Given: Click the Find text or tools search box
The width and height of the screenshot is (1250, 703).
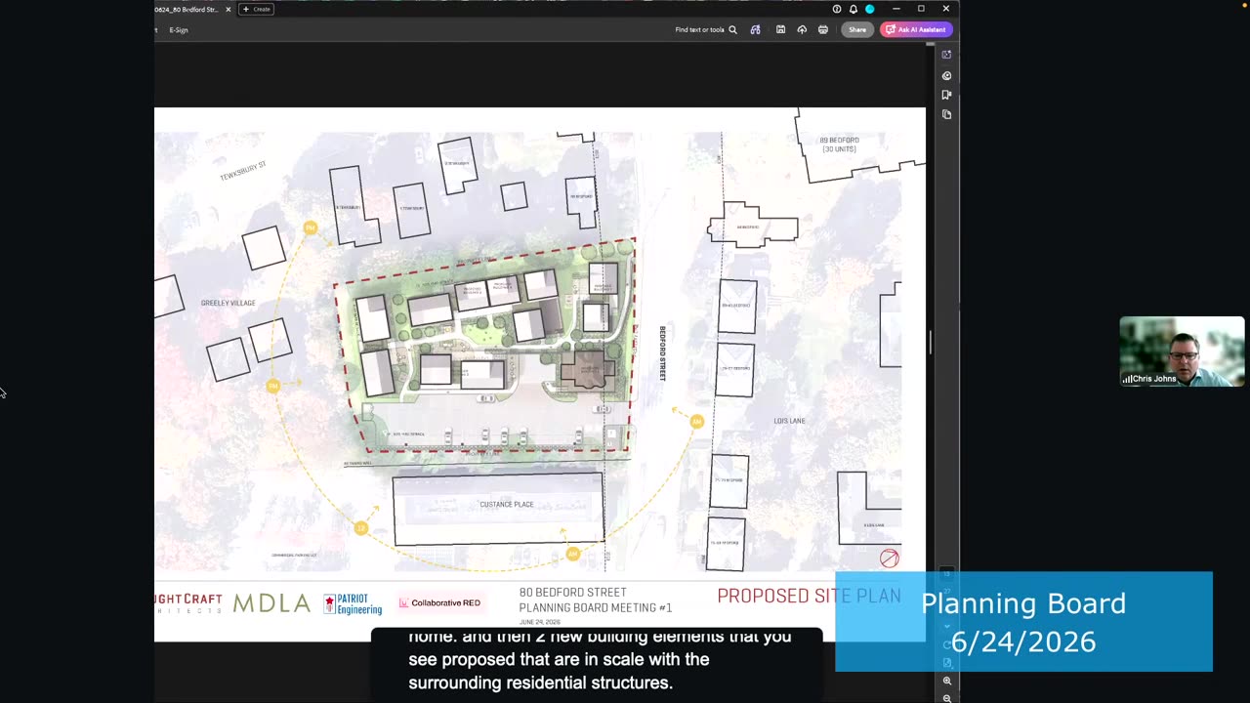Looking at the screenshot, I should pos(706,29).
